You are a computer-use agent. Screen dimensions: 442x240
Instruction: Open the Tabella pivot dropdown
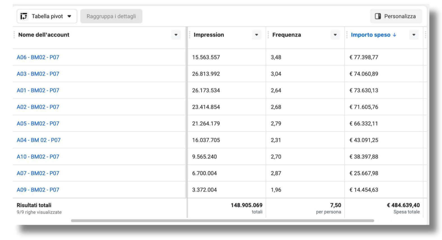[47, 16]
